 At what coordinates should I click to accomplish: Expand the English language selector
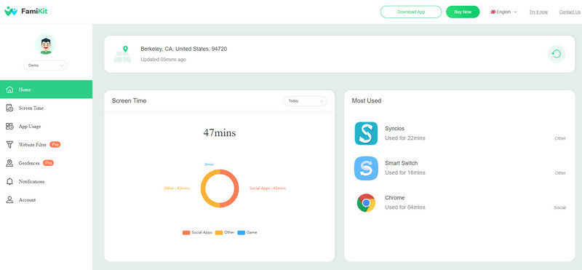504,12
